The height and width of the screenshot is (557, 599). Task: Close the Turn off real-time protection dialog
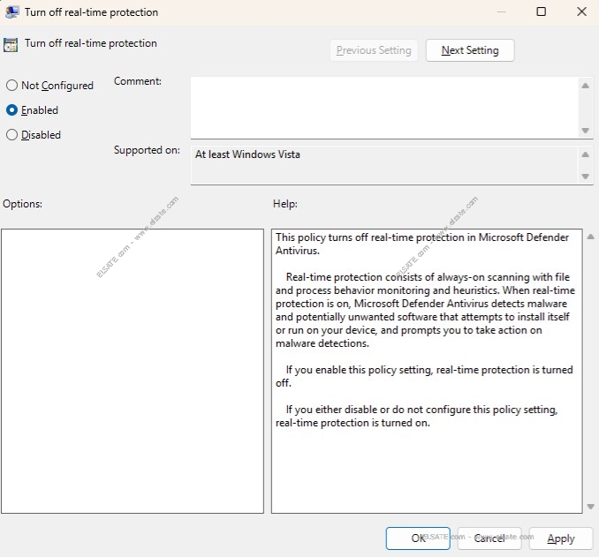580,12
